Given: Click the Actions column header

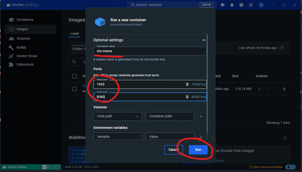Looking at the screenshot, I should 261,76.
